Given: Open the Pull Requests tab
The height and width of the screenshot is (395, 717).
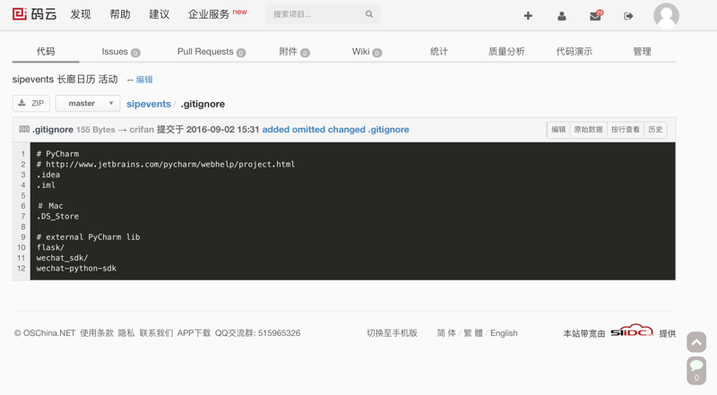Looking at the screenshot, I should click(x=212, y=52).
